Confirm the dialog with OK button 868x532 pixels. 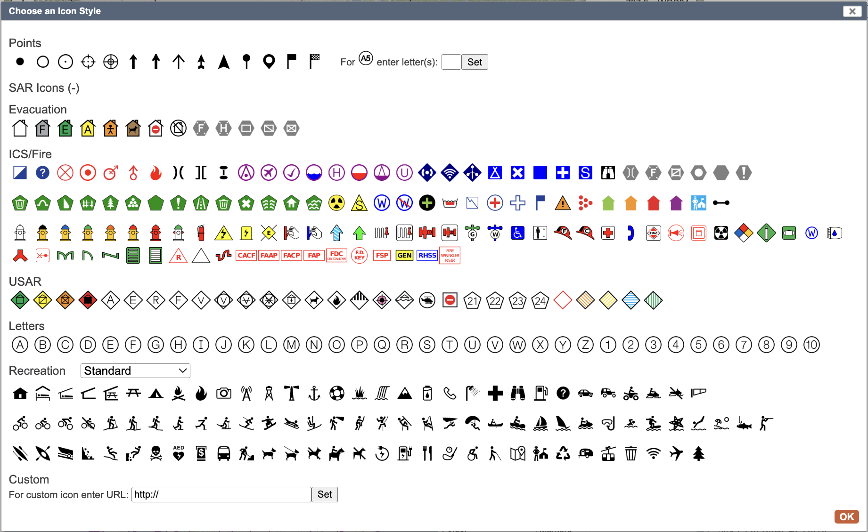click(846, 516)
